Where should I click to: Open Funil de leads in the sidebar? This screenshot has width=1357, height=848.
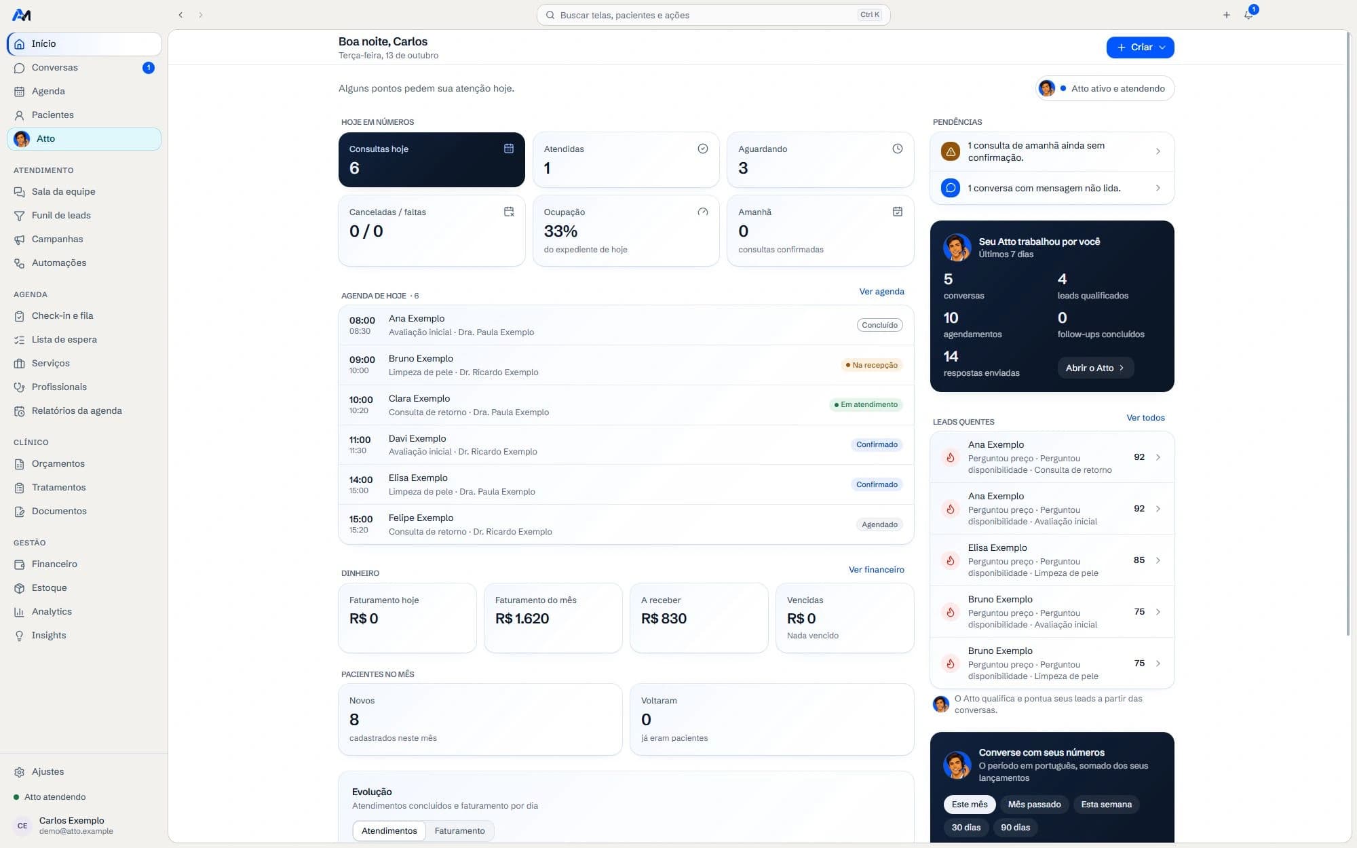click(84, 216)
